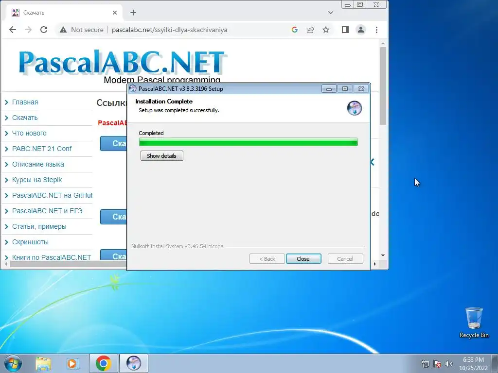The image size is (498, 373).
Task: Click scroll down arrow in Chrome page
Action: (x=383, y=255)
